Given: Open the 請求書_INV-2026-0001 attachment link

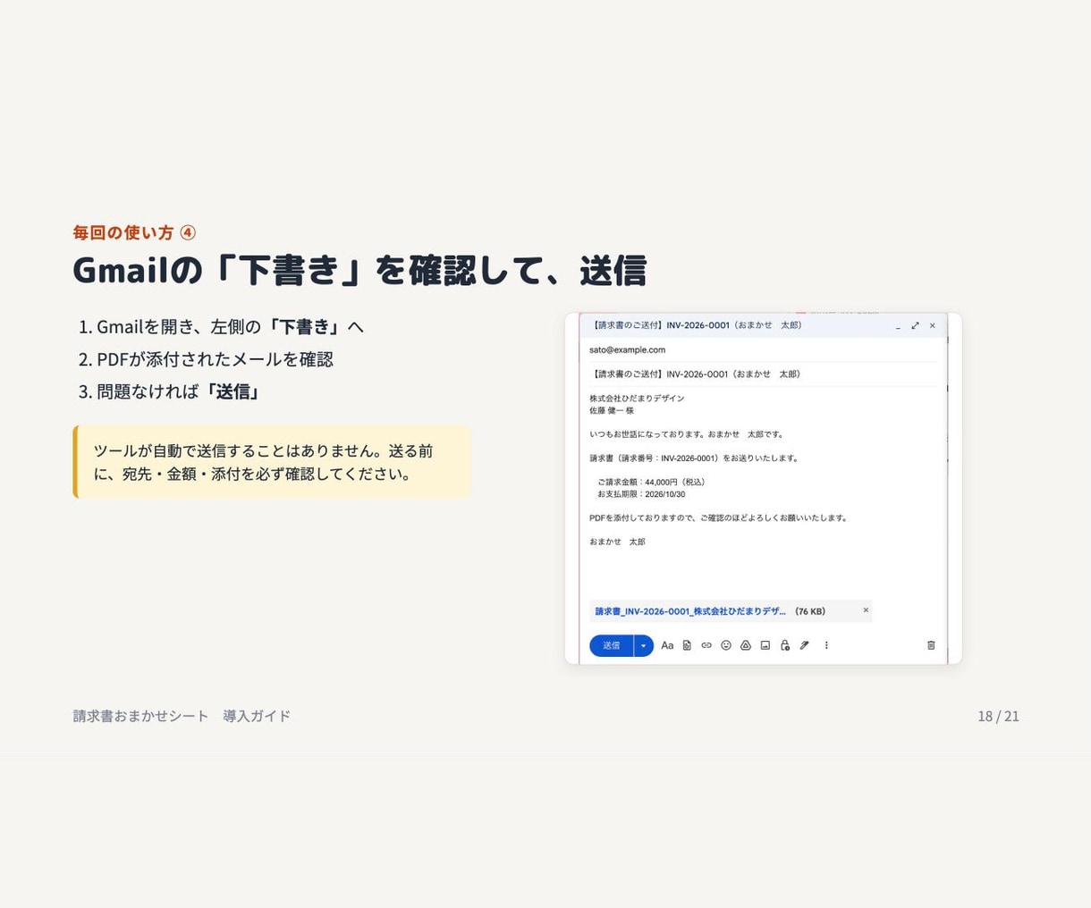Looking at the screenshot, I should [690, 611].
